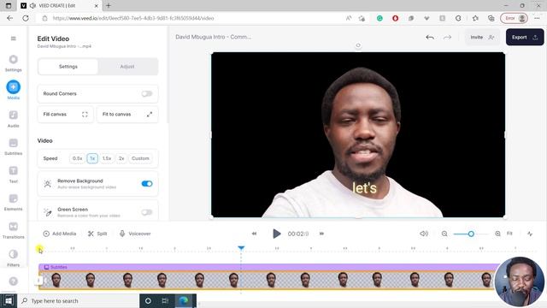The width and height of the screenshot is (547, 308).
Task: Open the Audio panel
Action: pyautogui.click(x=14, y=119)
